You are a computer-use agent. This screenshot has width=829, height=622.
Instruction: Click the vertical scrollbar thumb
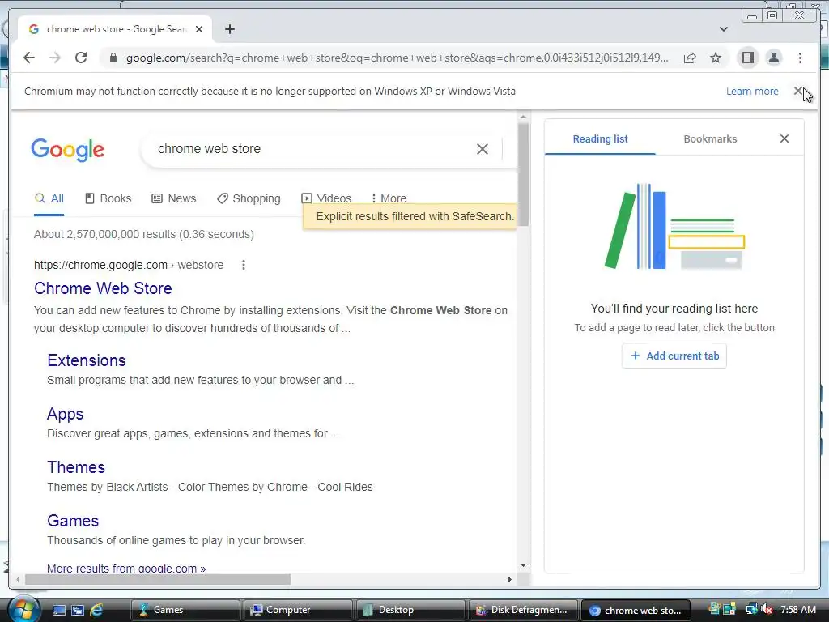pyautogui.click(x=523, y=175)
